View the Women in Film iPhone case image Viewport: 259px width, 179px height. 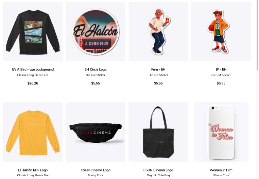click(x=221, y=132)
